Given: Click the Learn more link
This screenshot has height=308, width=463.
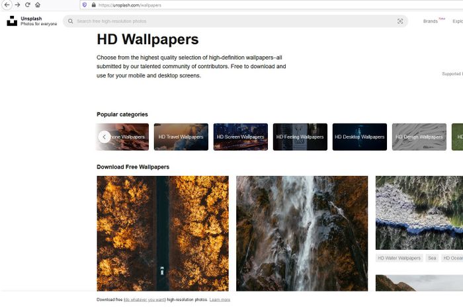Looking at the screenshot, I should (220, 300).
